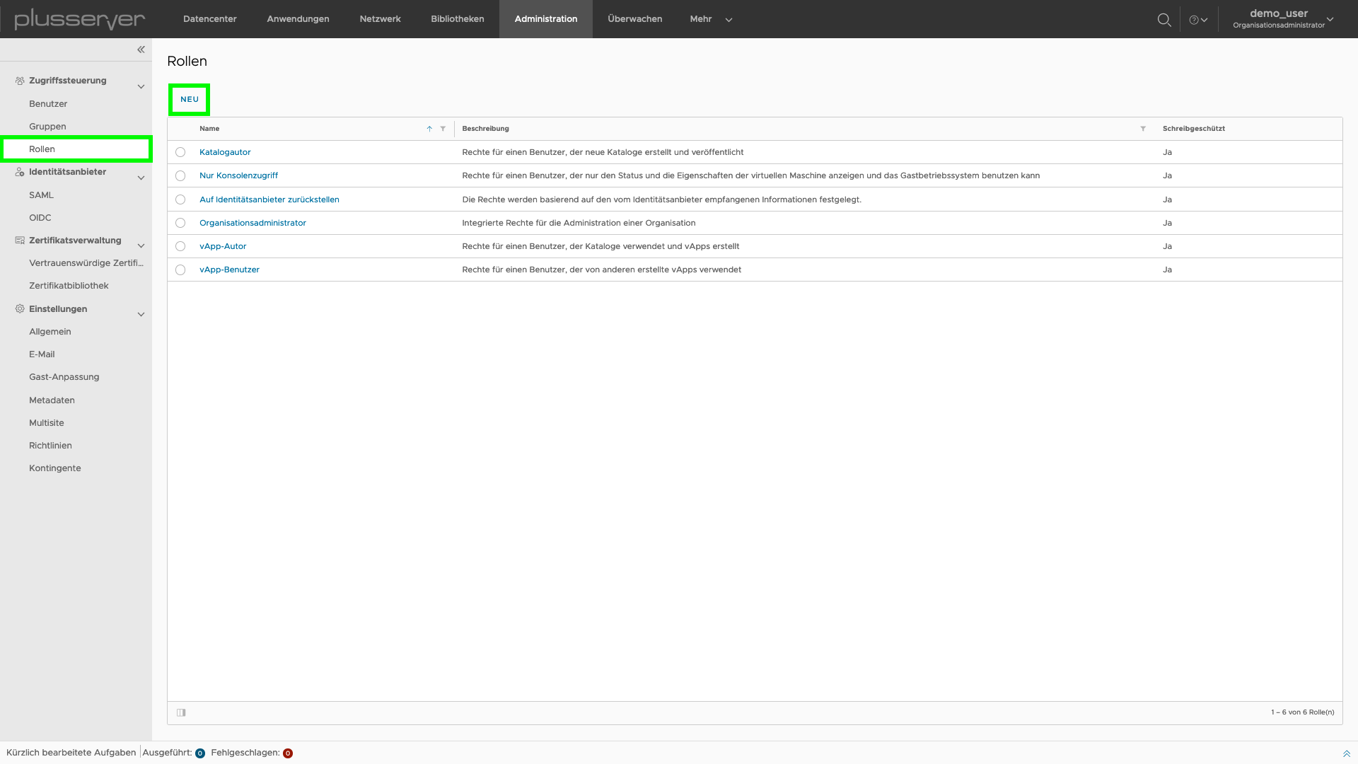Select the Administration tab

tap(546, 19)
